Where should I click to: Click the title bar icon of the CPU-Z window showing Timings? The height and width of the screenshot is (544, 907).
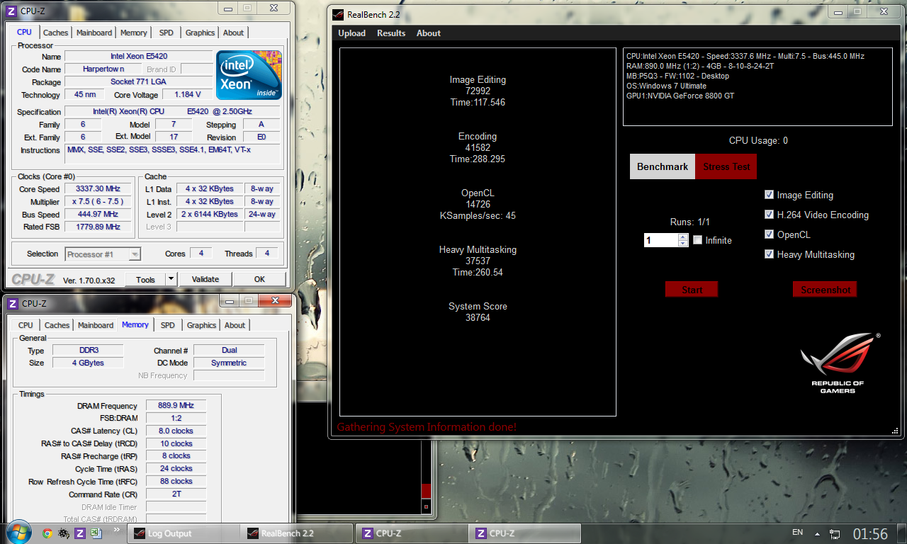tap(13, 303)
